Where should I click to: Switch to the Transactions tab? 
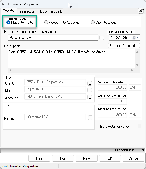coord(27,11)
